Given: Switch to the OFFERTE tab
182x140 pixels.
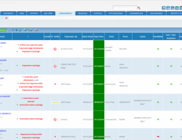Looking at the screenshot, I should tap(34, 14).
